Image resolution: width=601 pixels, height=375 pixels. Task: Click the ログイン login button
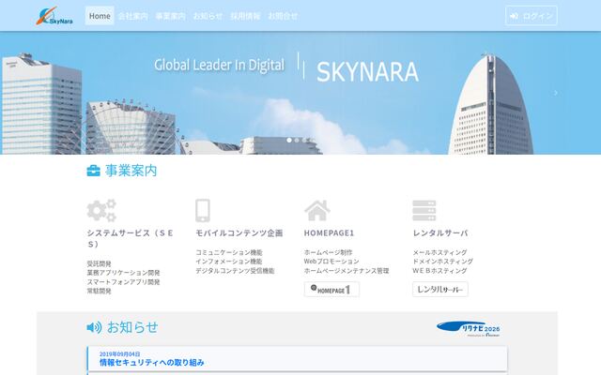pos(532,16)
